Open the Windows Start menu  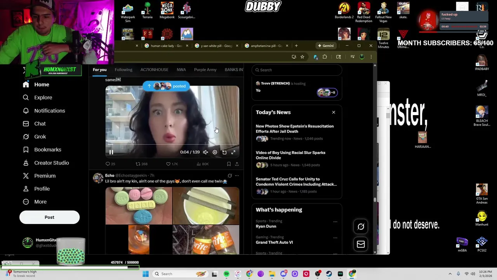click(146, 274)
